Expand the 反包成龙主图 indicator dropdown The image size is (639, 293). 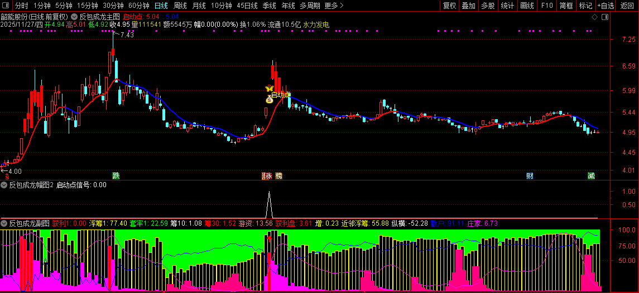tap(75, 17)
